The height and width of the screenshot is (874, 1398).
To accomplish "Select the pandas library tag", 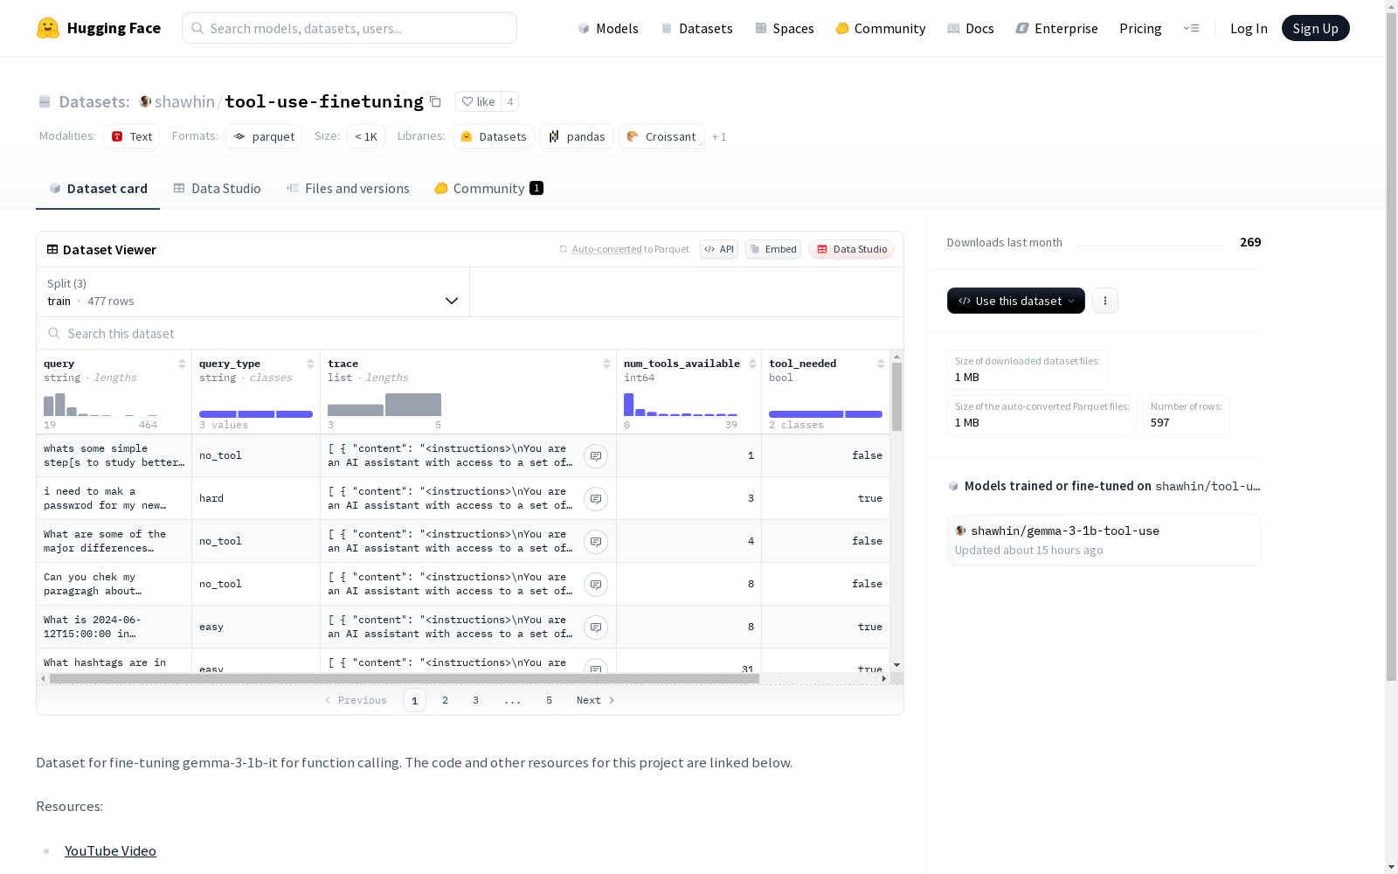I will click(577, 136).
